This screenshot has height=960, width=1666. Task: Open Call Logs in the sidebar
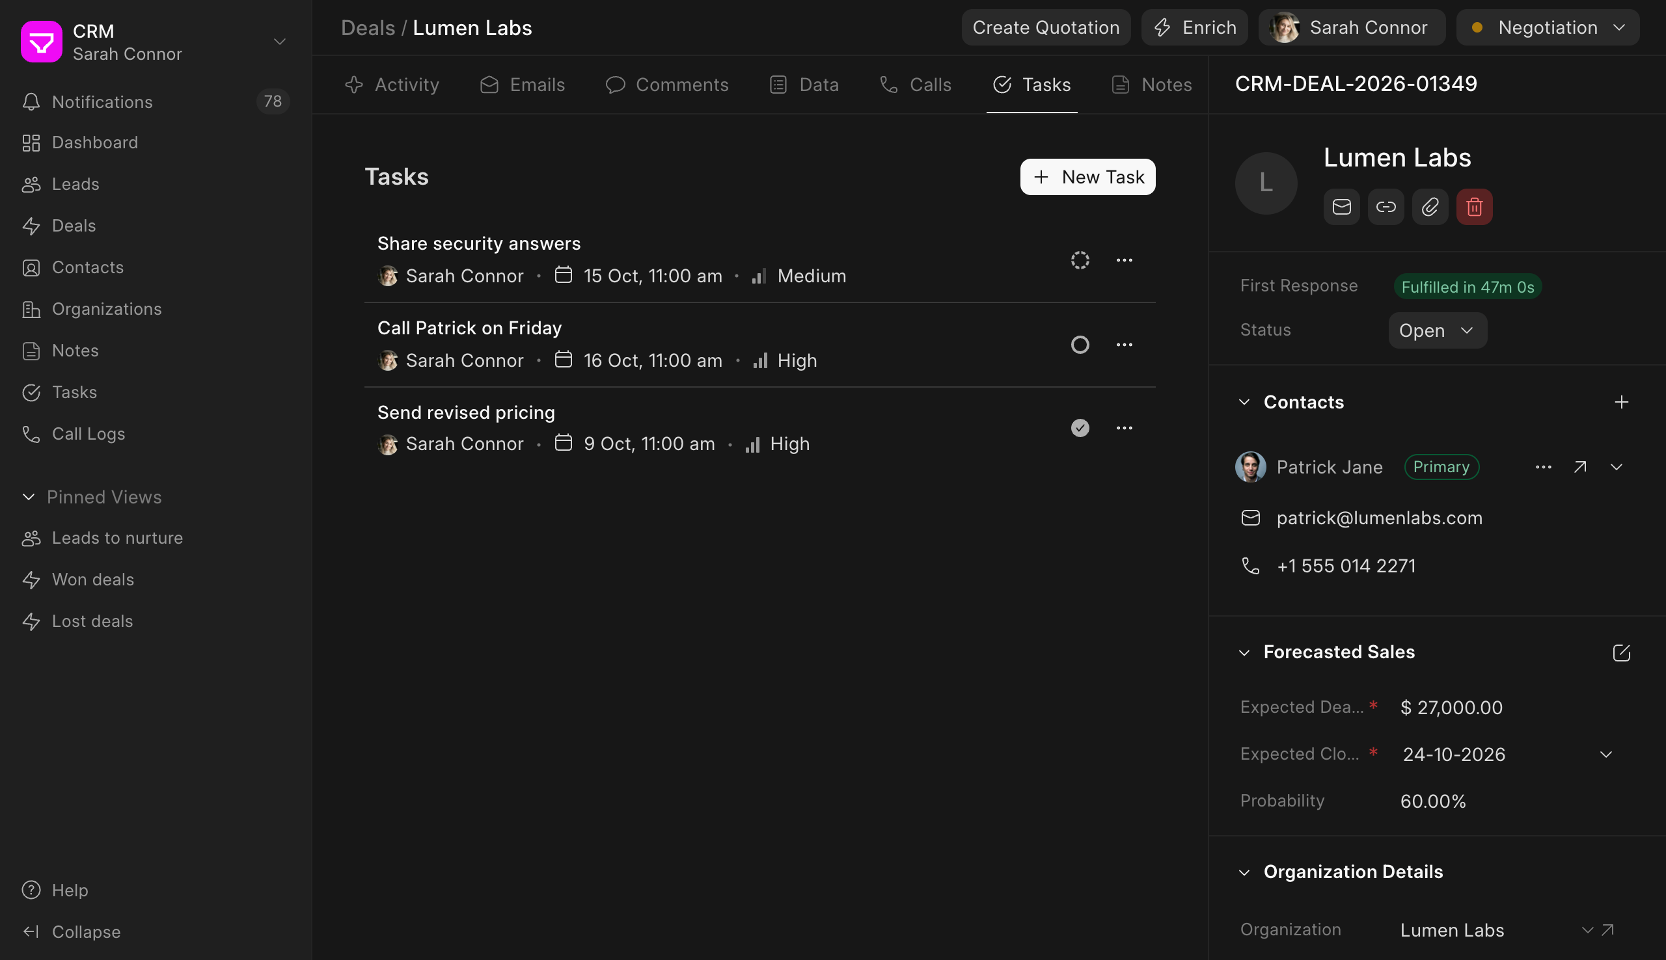click(156, 434)
